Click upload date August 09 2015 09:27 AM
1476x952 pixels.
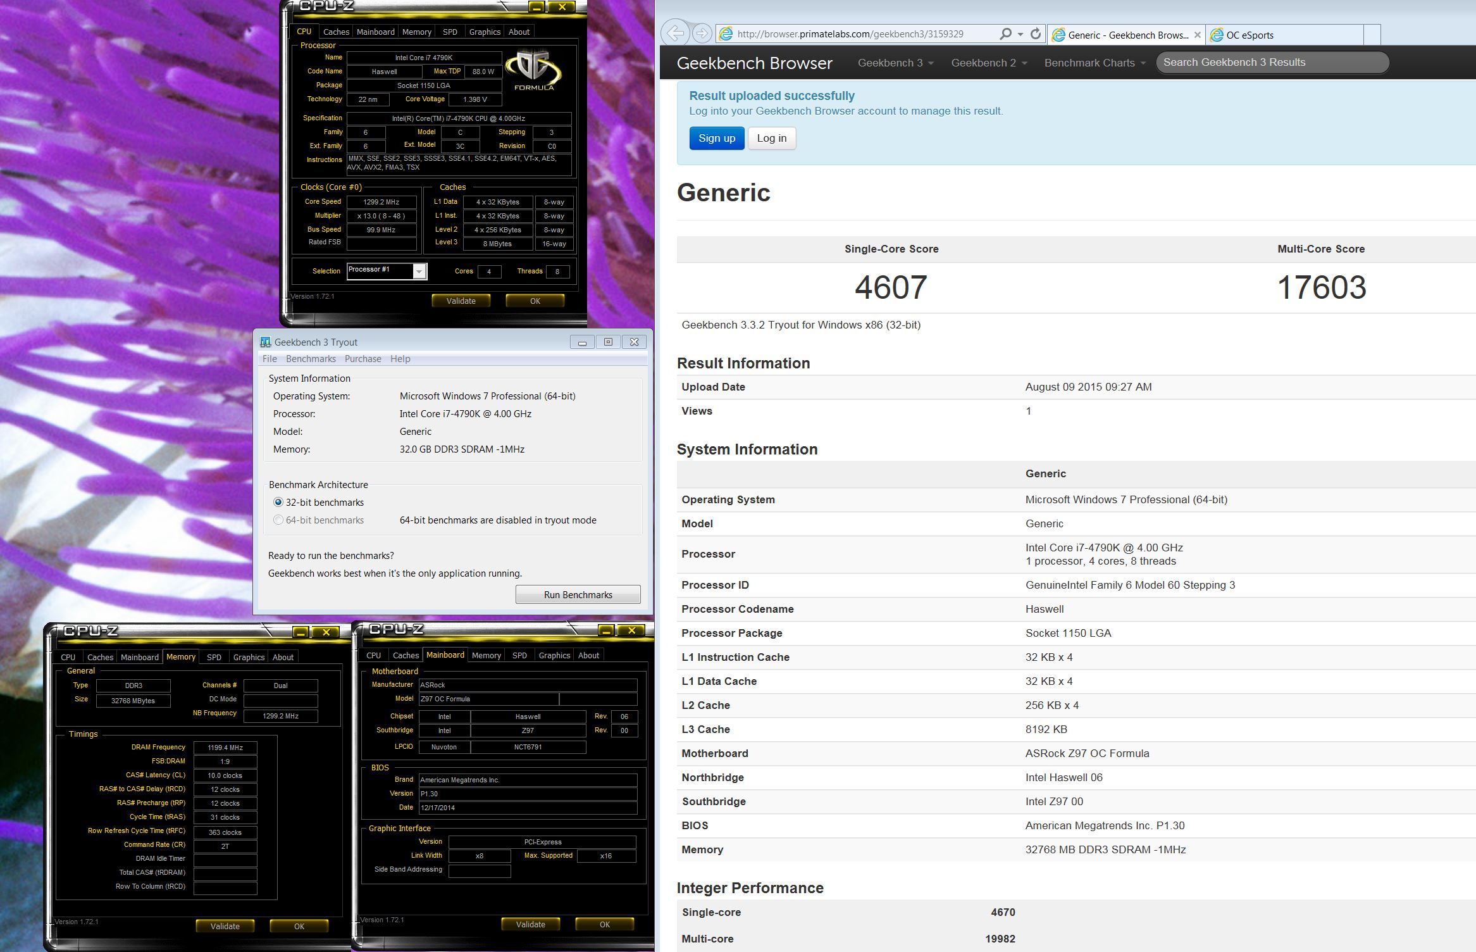1088,387
